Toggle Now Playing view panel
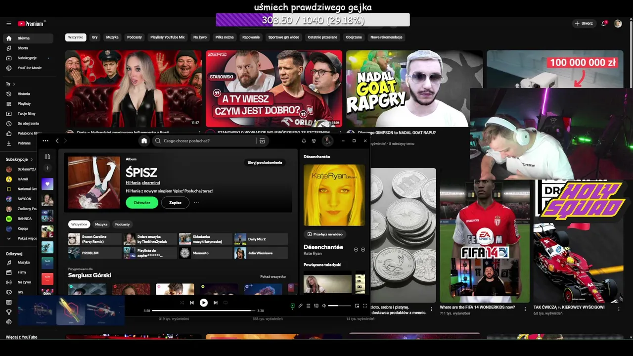Image resolution: width=633 pixels, height=356 pixels. click(292, 306)
